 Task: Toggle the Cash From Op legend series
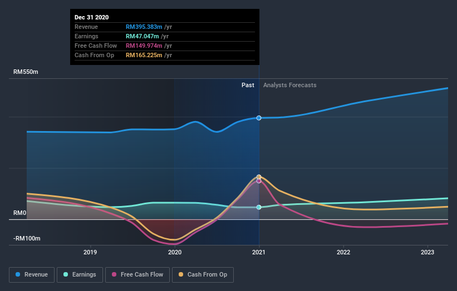click(203, 275)
